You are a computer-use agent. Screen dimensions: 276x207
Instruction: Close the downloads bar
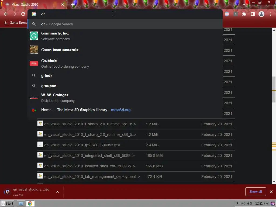(271, 192)
